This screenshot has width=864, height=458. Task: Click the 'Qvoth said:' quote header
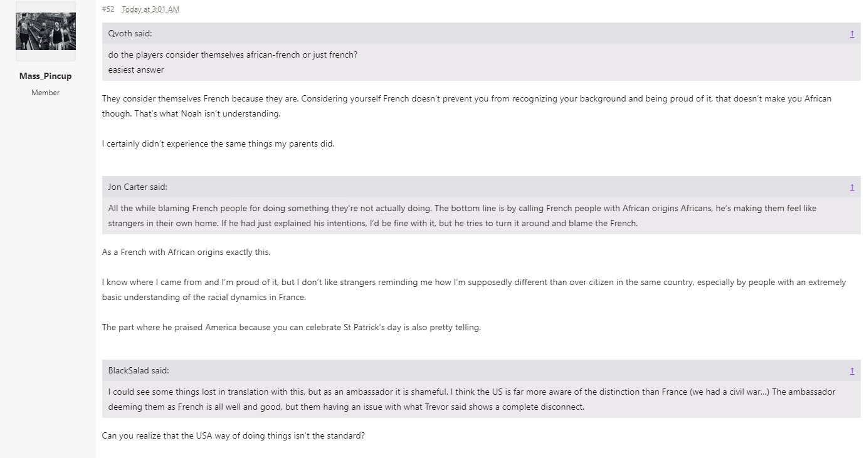coord(130,34)
